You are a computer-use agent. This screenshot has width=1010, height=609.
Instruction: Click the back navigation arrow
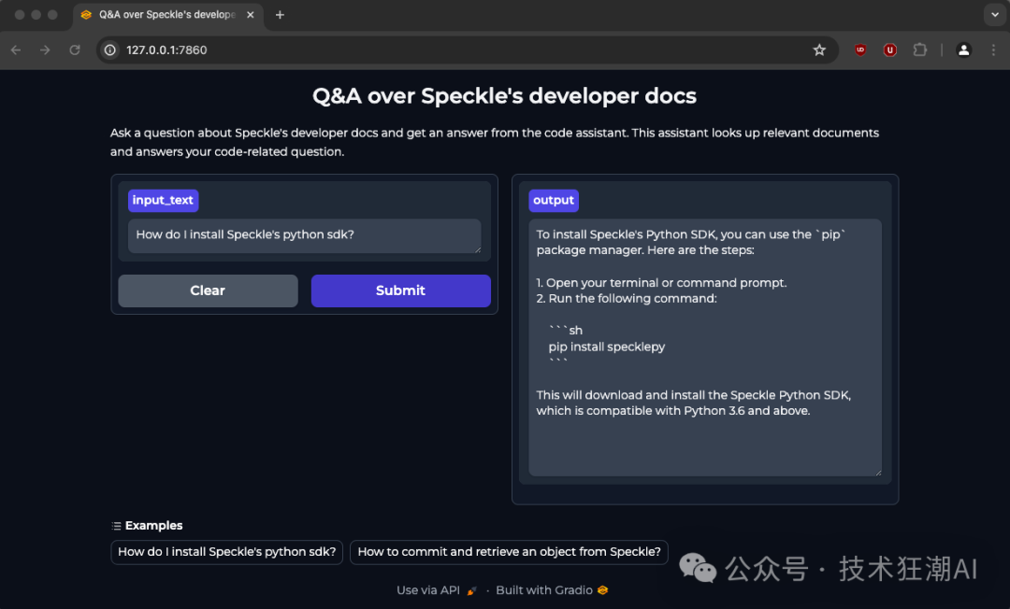(x=15, y=50)
